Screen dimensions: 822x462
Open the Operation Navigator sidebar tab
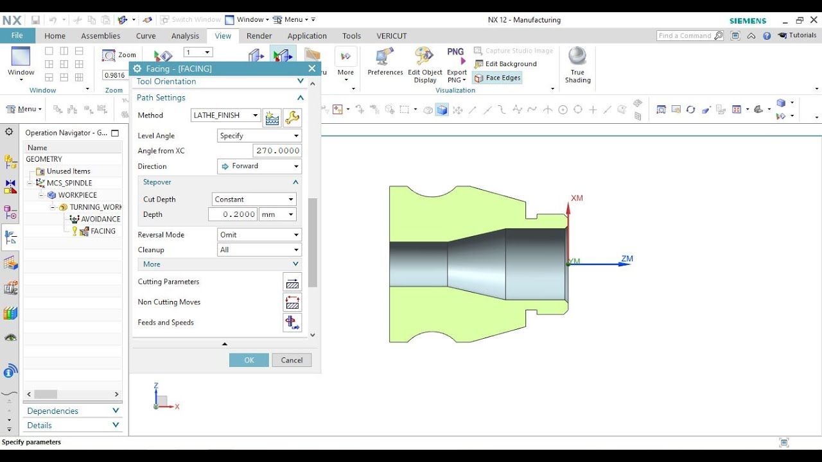coord(10,237)
